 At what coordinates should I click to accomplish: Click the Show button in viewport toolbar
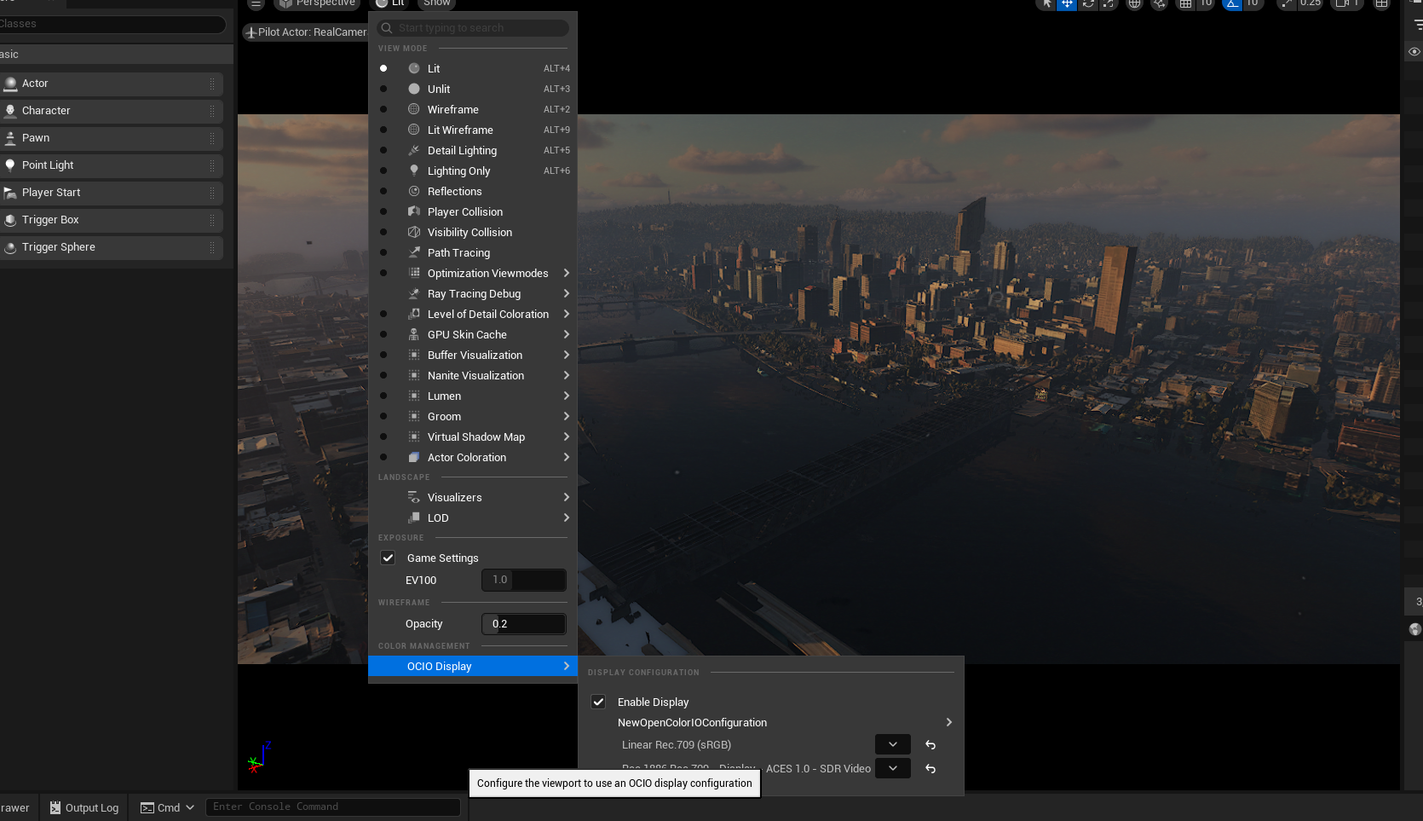click(437, 3)
